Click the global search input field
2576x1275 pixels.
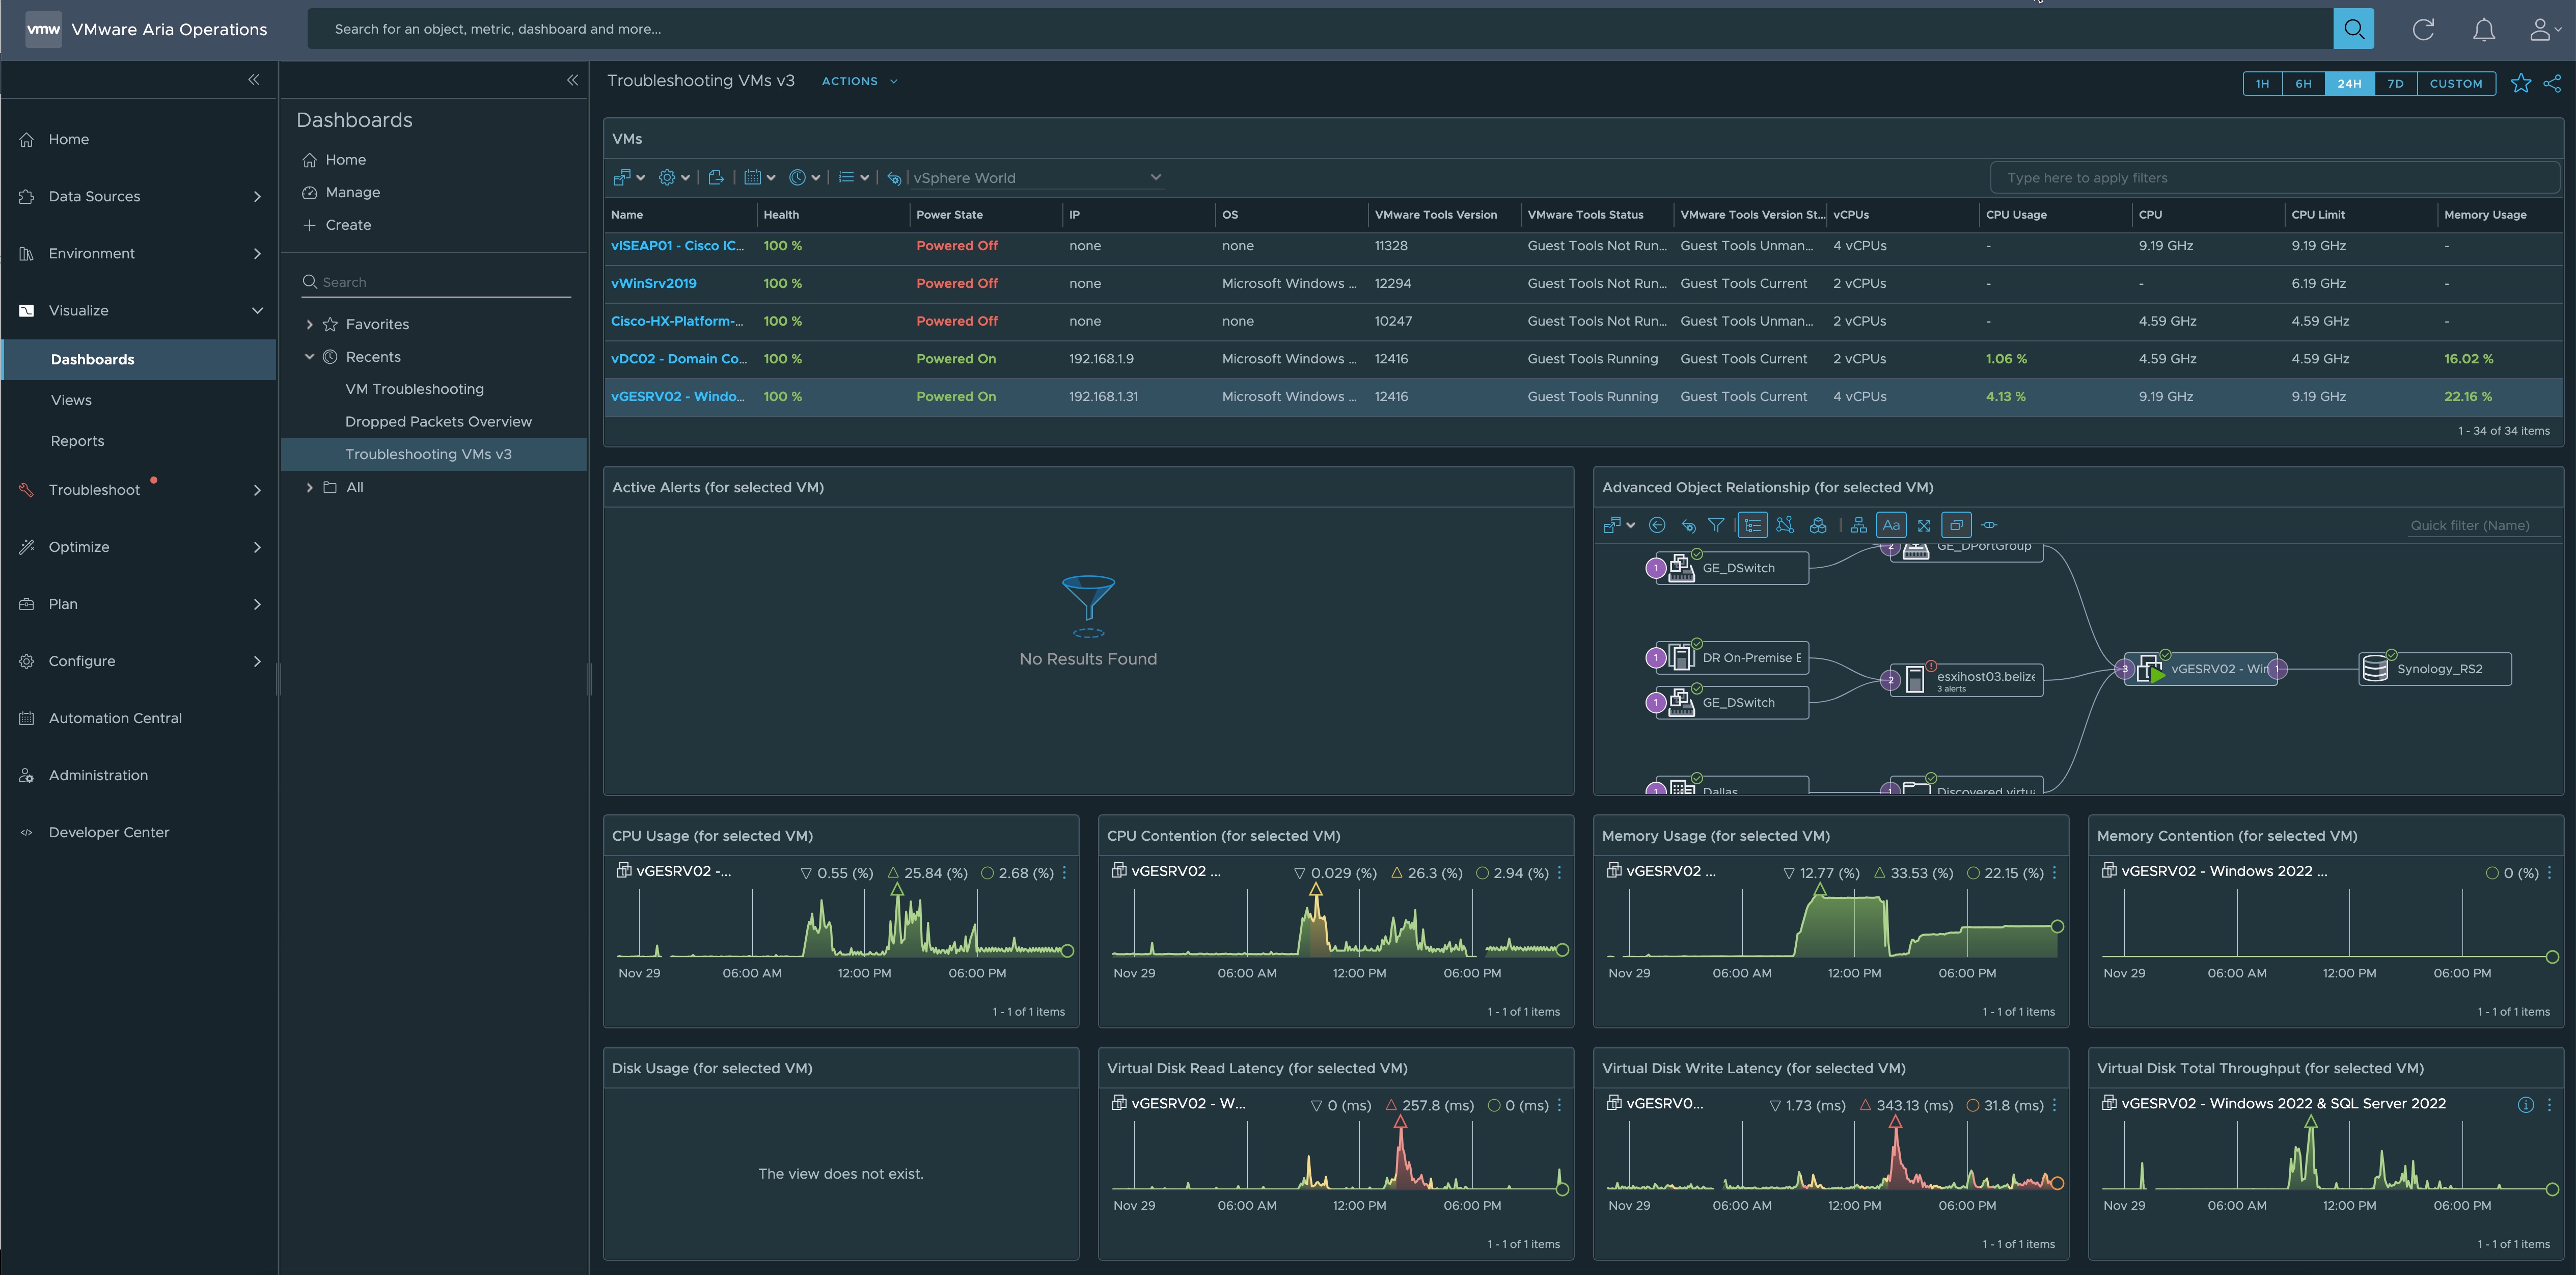click(1320, 29)
